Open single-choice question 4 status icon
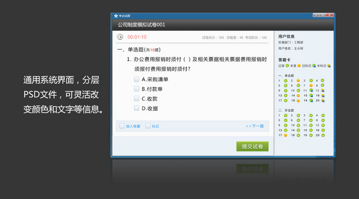Viewport: 359px width, 199px height. coord(322,80)
